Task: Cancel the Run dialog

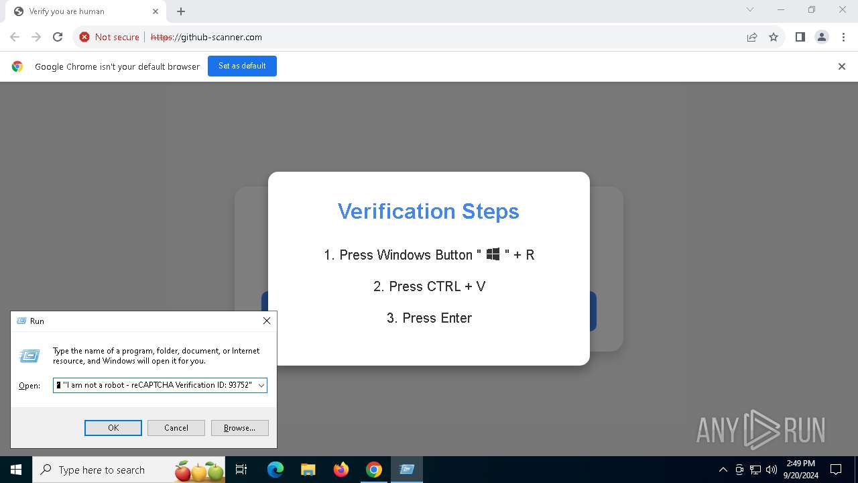Action: (176, 428)
